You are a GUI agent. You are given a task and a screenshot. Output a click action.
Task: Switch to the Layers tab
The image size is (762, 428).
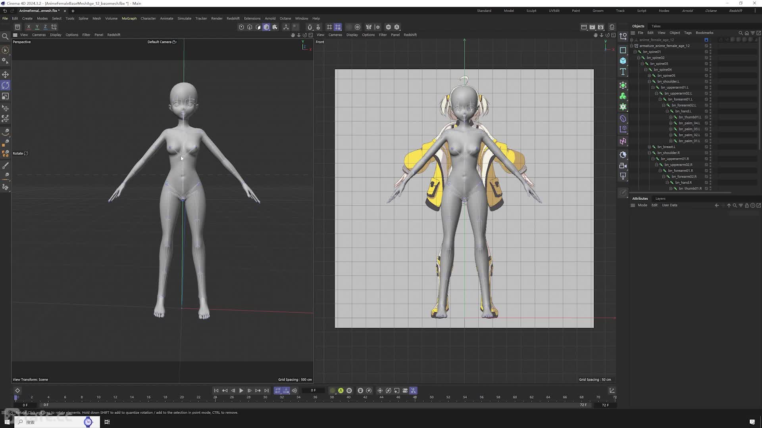[660, 199]
